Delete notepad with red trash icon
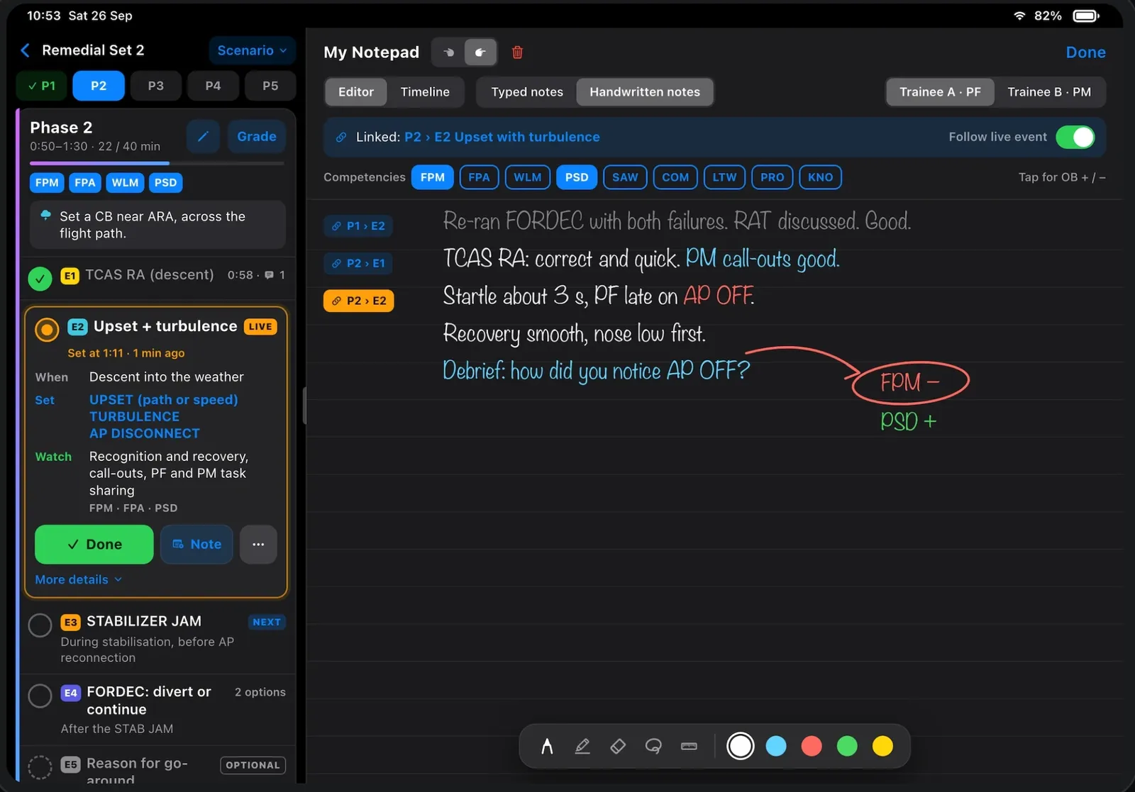This screenshot has height=792, width=1135. coord(518,52)
